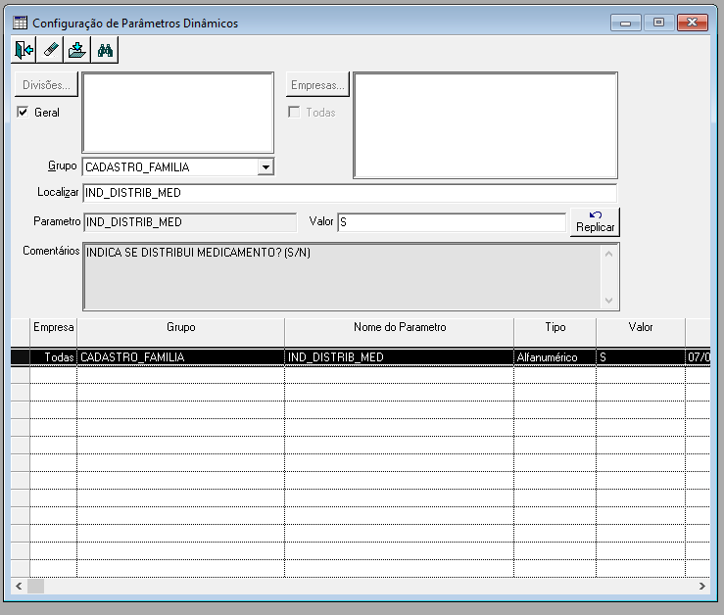Click the Empresas list box
The image size is (724, 615).
[x=485, y=125]
